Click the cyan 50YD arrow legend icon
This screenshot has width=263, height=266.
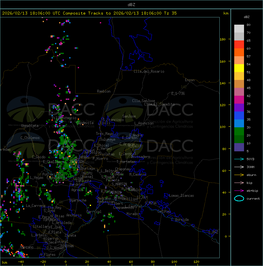[x=239, y=159]
